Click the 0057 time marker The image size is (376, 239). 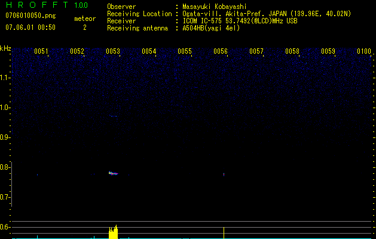256,51
